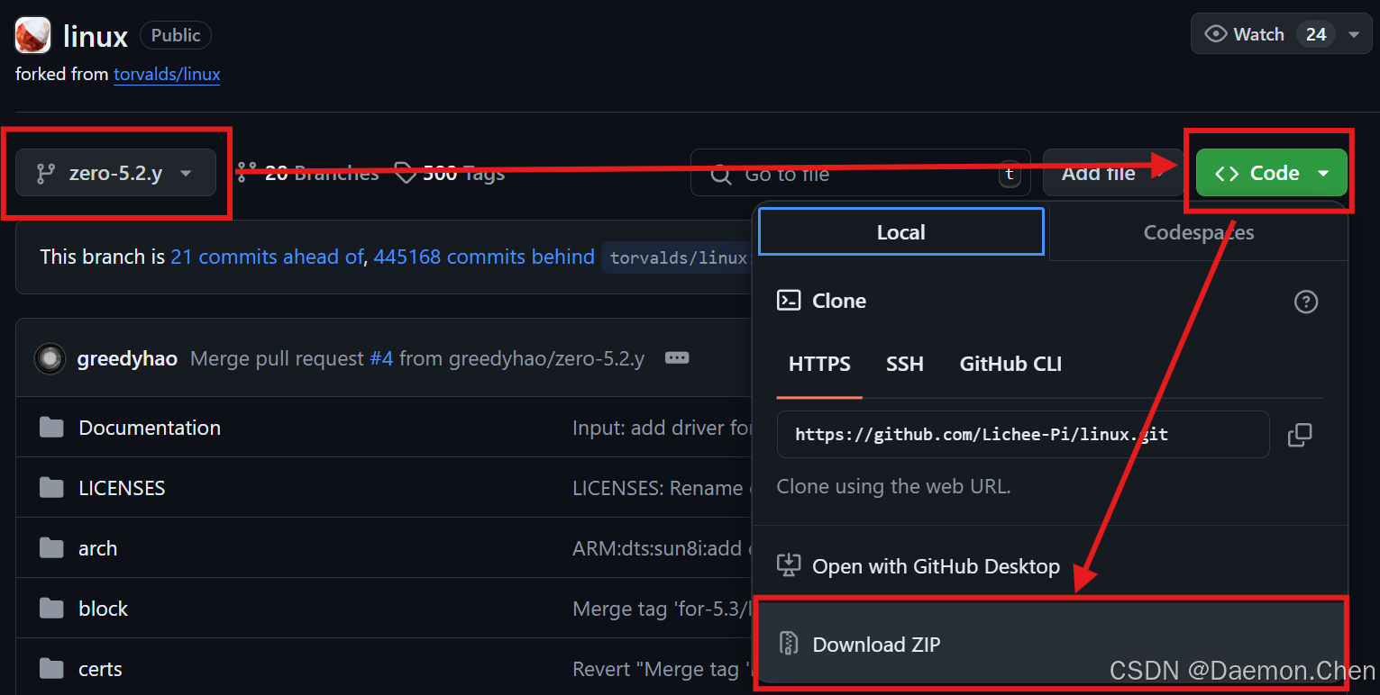Click the Watch button
1380x695 pixels.
[1253, 33]
